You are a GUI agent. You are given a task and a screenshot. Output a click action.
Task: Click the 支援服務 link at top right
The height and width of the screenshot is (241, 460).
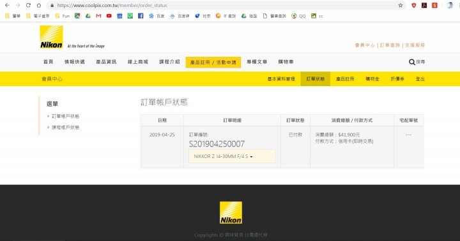415,45
